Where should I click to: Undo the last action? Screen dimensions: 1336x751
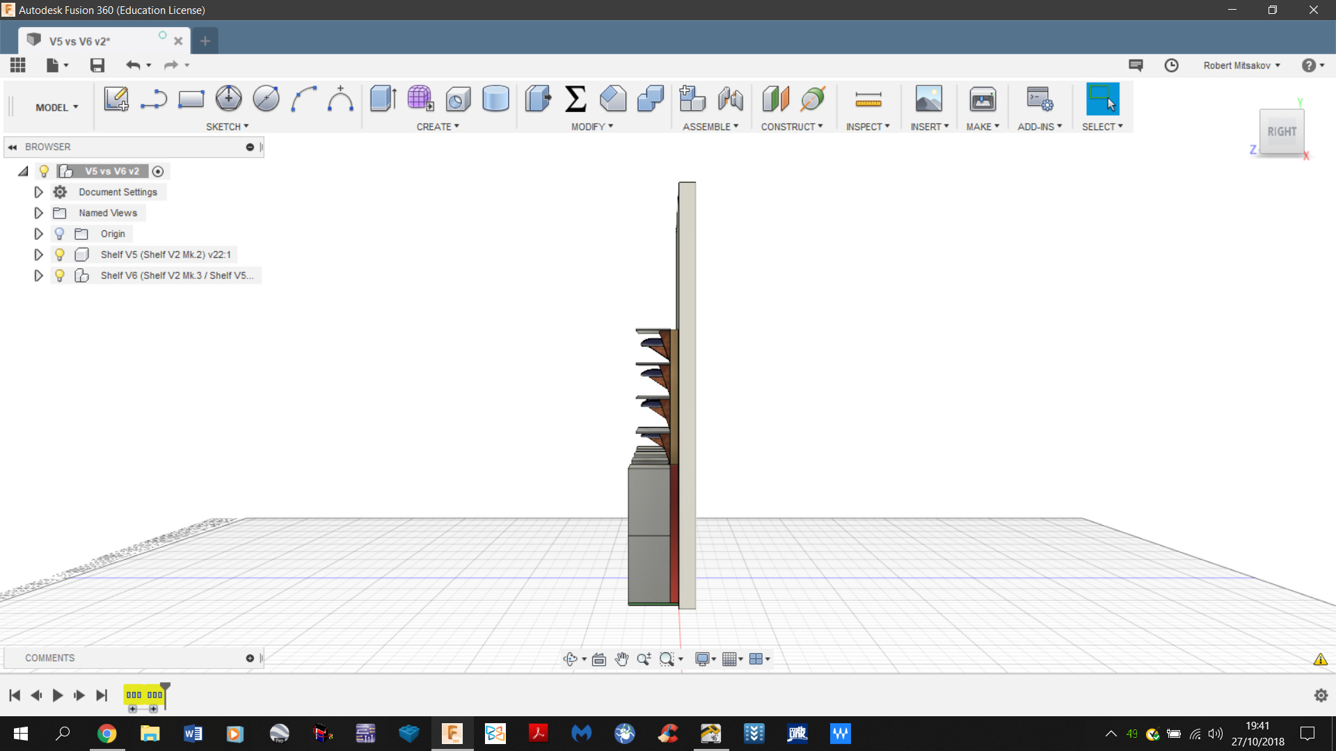(x=133, y=65)
